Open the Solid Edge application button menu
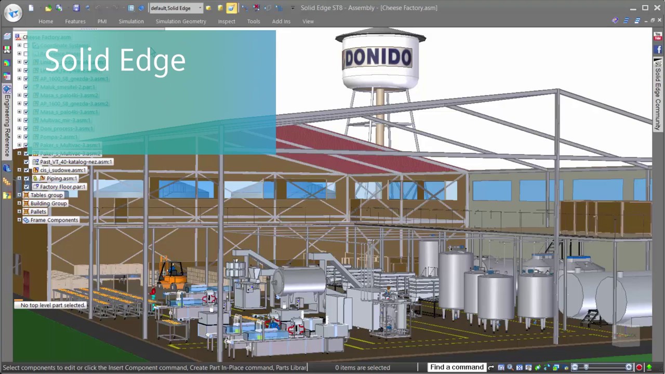 [13, 12]
